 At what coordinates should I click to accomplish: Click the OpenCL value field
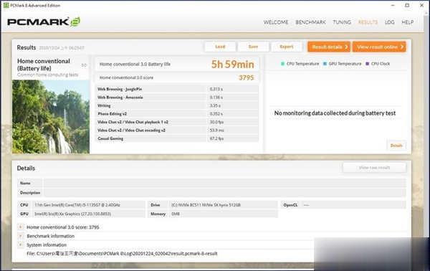point(353,205)
